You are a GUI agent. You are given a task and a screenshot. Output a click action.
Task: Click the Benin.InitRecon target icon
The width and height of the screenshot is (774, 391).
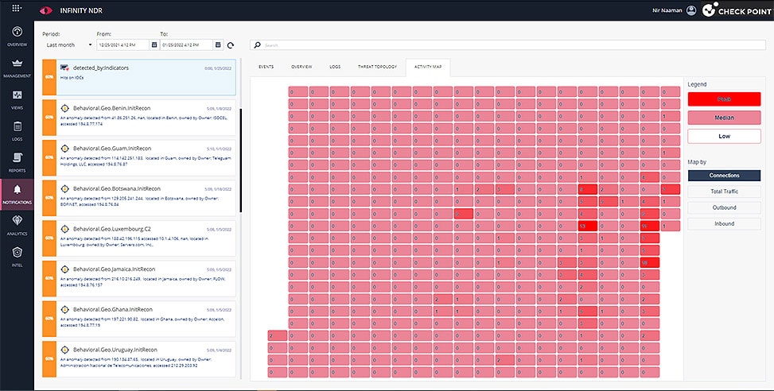(x=64, y=108)
